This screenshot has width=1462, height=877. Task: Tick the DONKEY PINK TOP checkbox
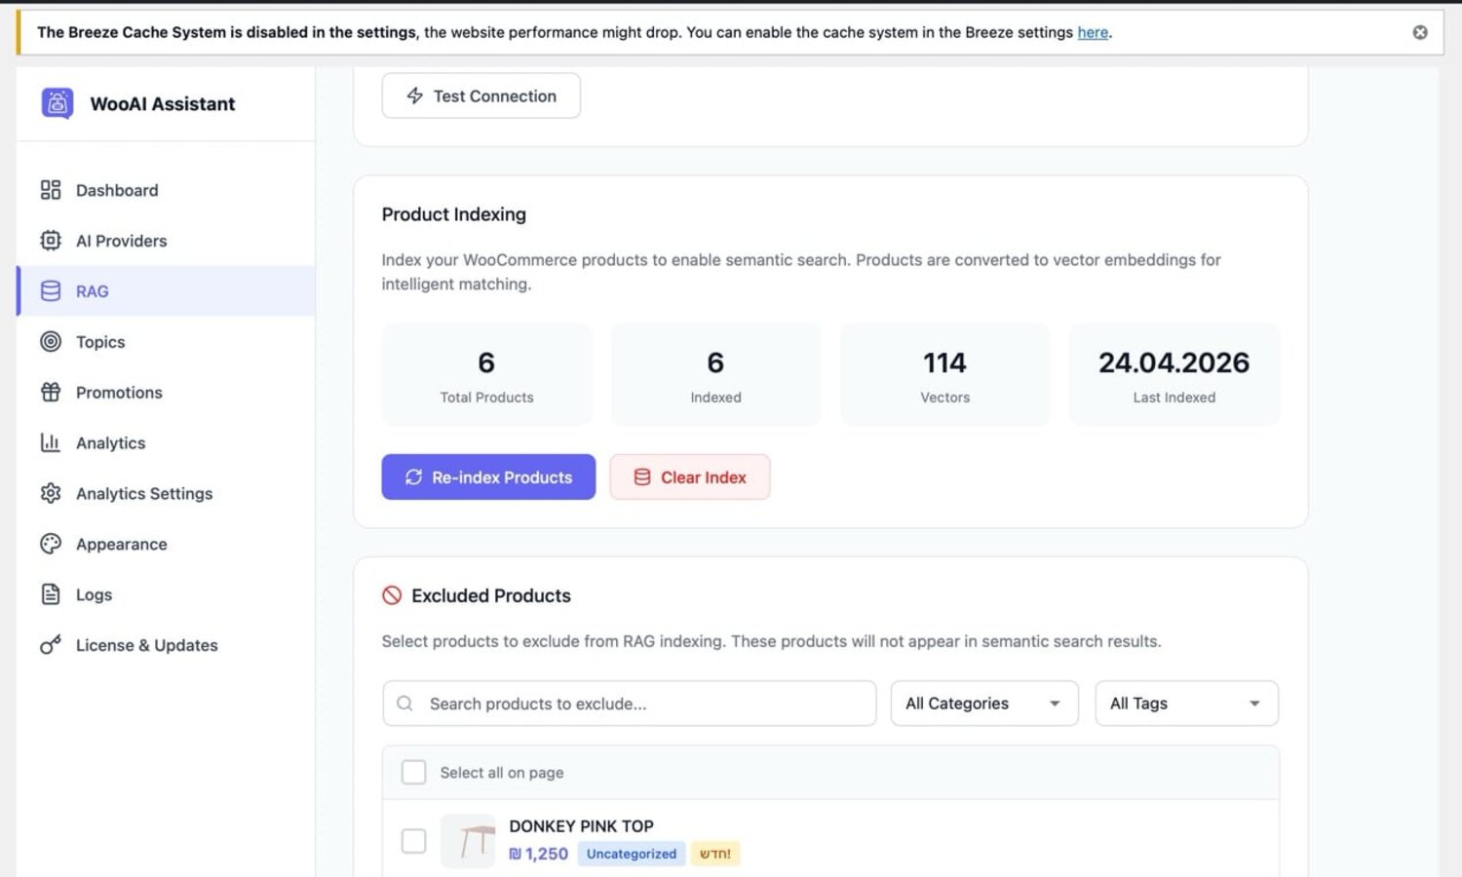[414, 841]
